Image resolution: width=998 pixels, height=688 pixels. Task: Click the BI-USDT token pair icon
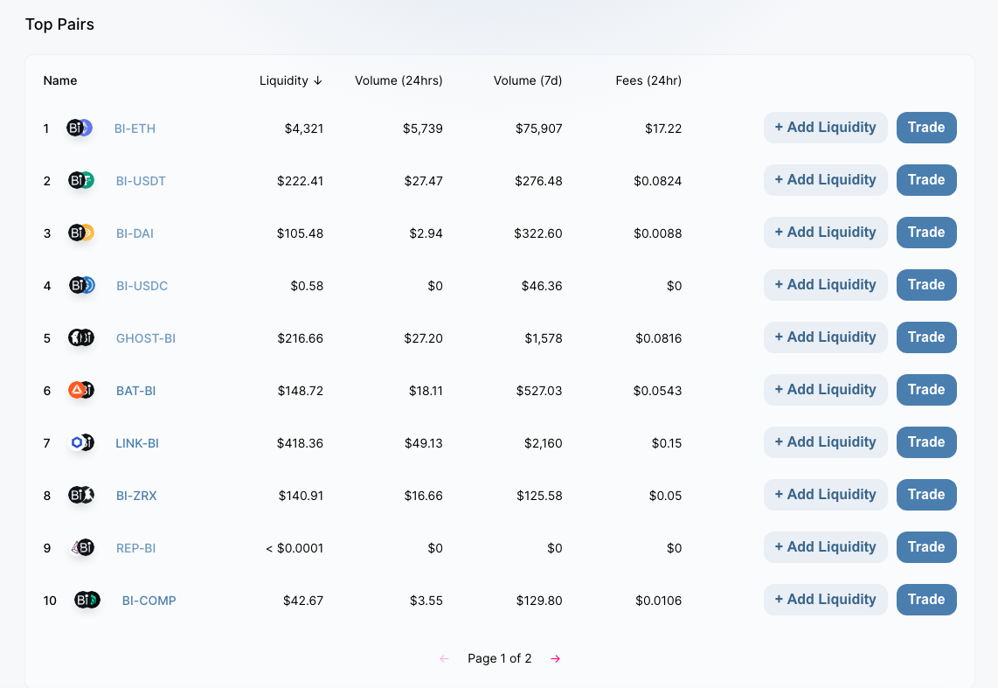(80, 181)
